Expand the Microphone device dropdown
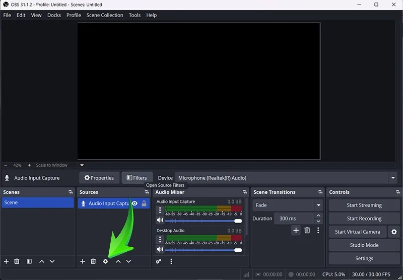Screen dimensions: 403x280 pos(393,178)
